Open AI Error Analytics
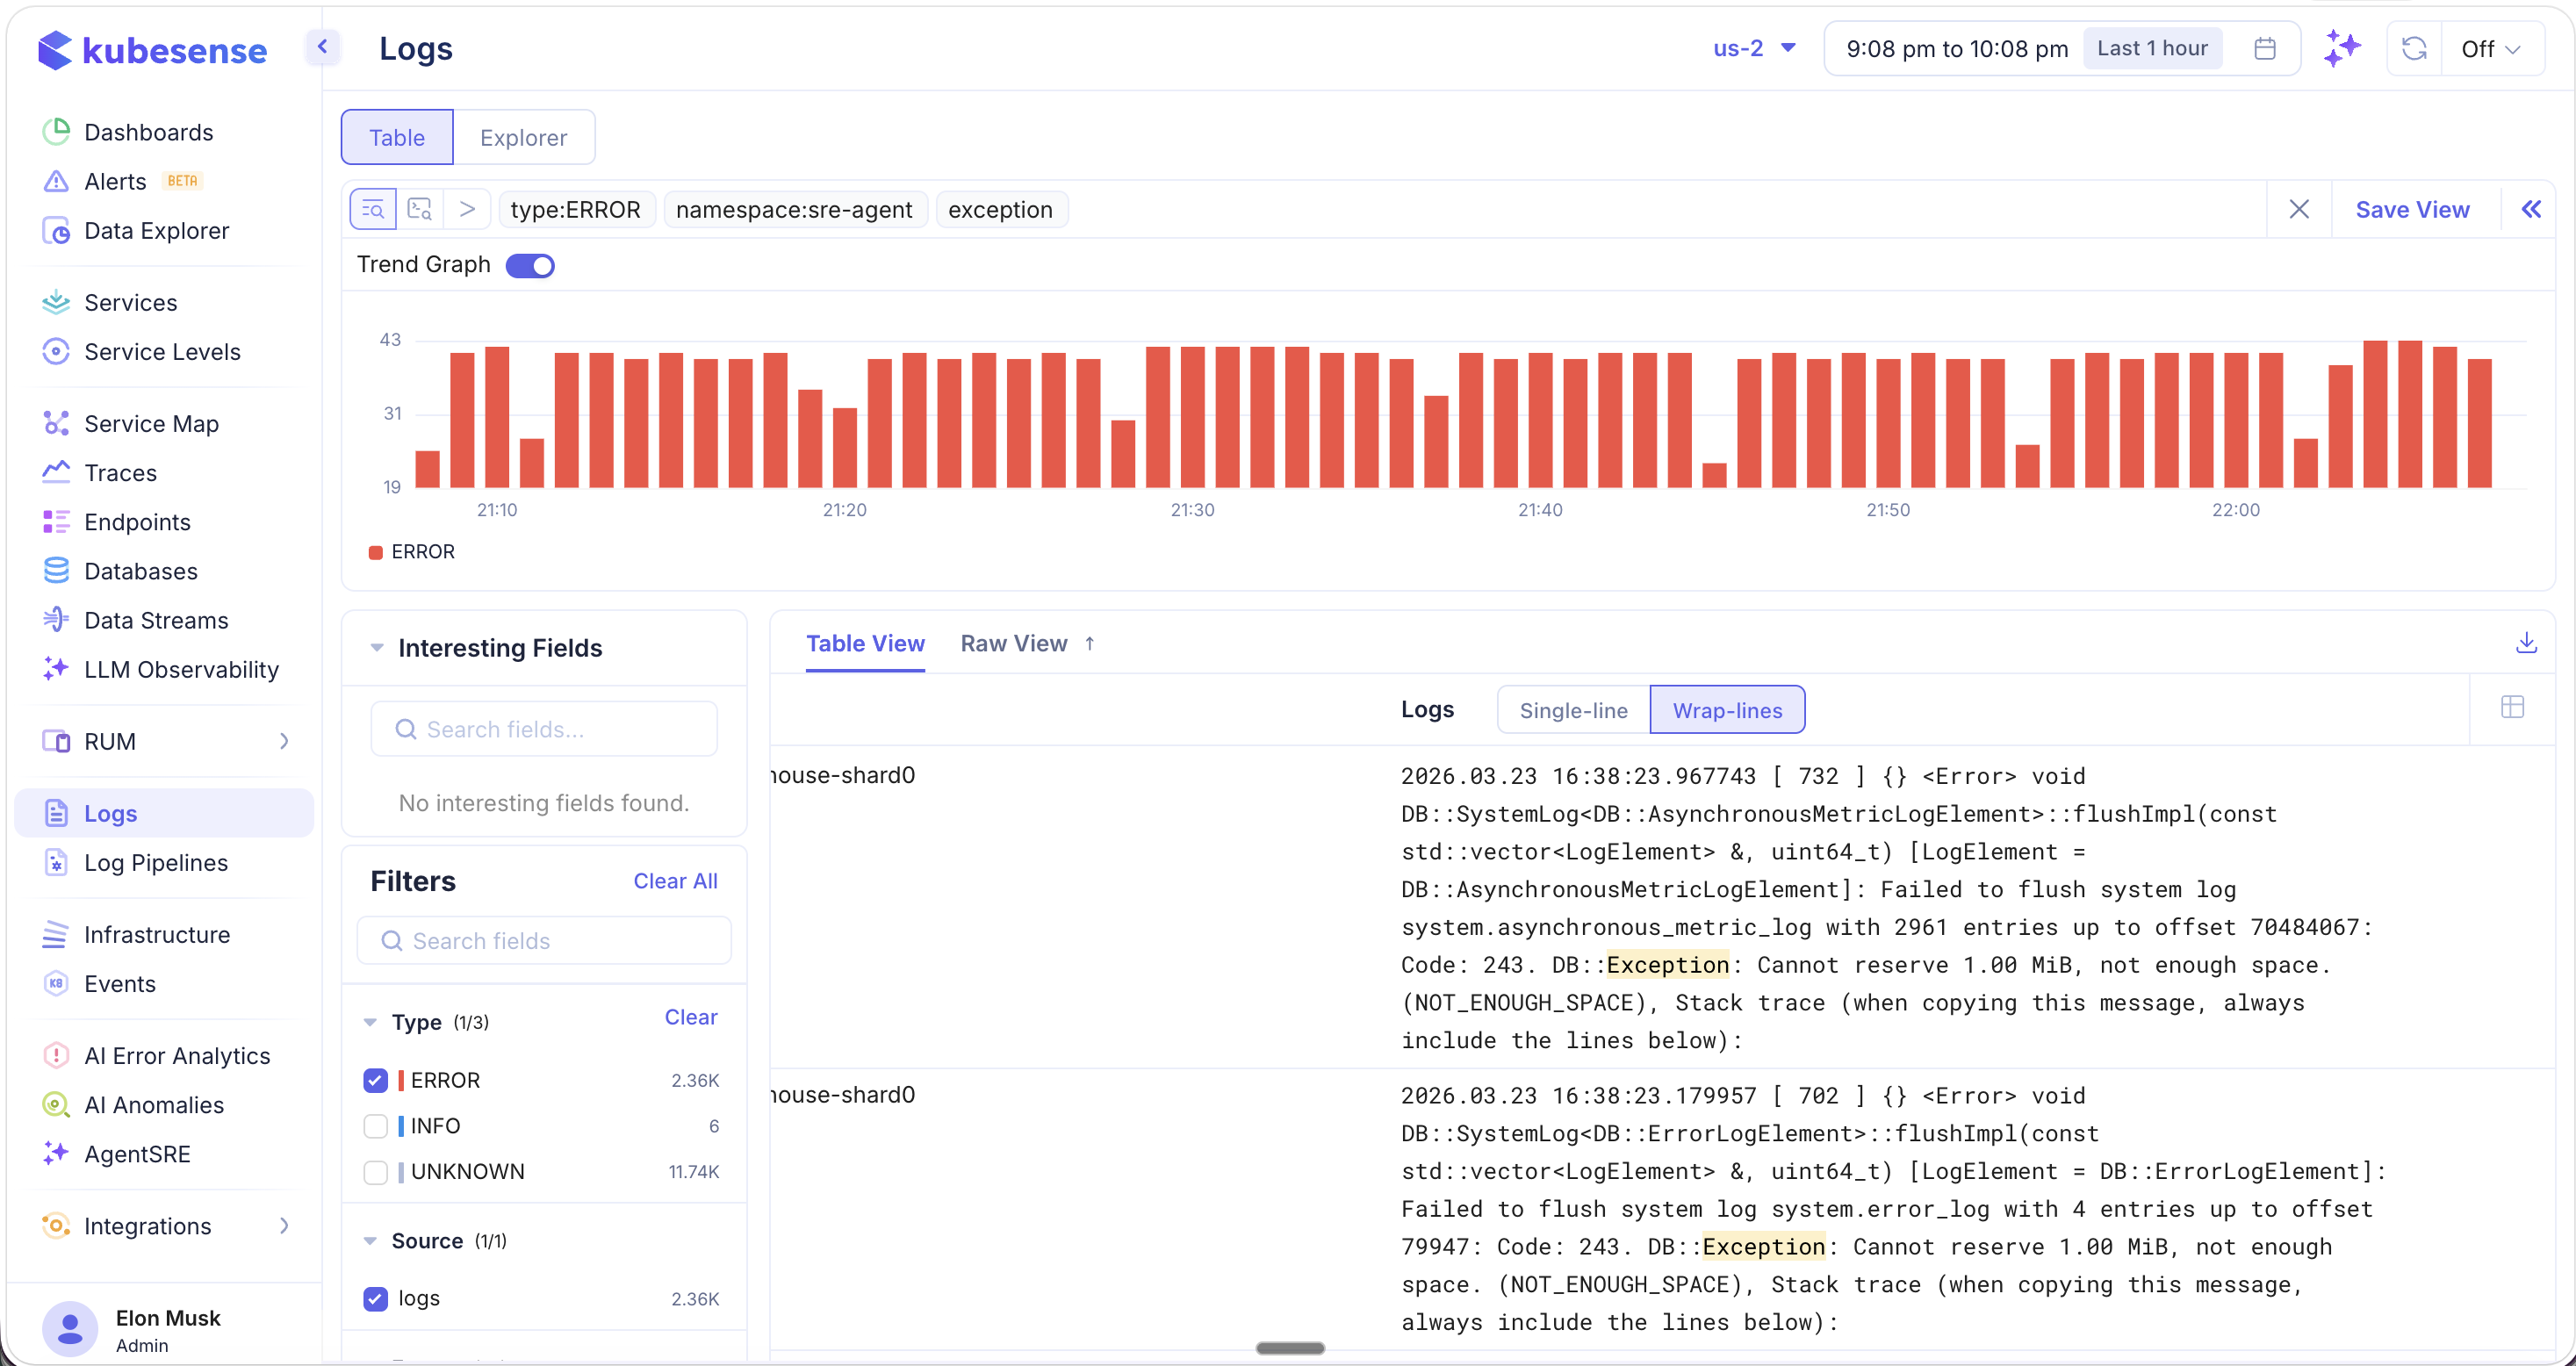This screenshot has height=1366, width=2576. click(x=177, y=1054)
